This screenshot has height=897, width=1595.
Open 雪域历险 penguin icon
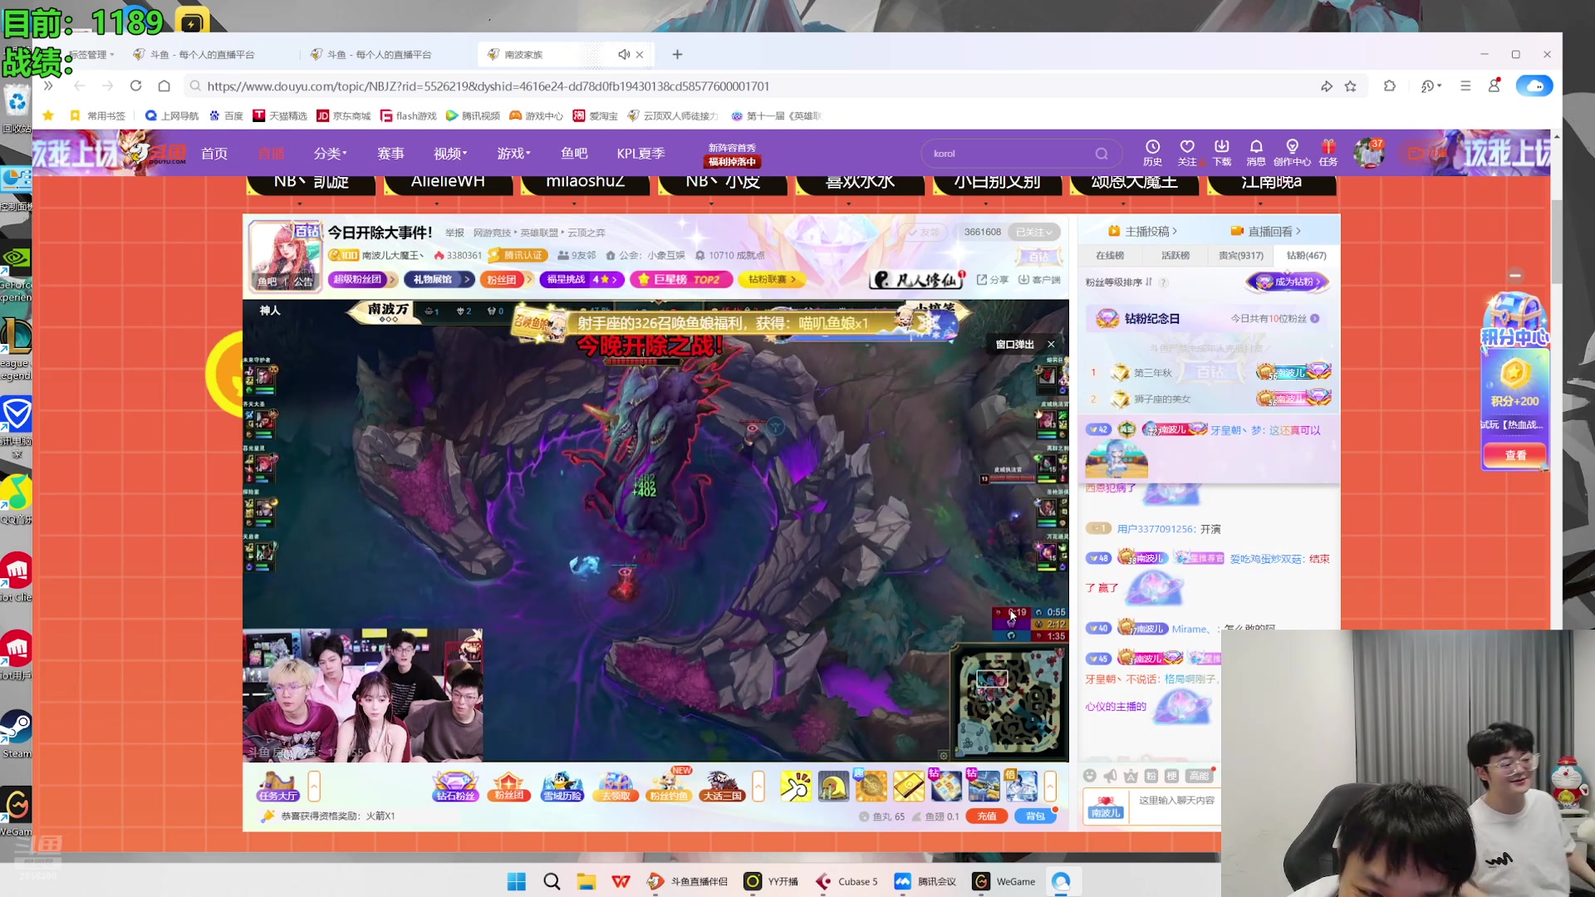click(x=562, y=786)
